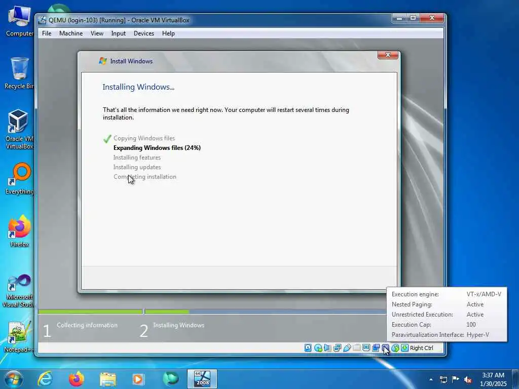
Task: Click 'Hyper-V' value in tooltip
Action: 477,335
